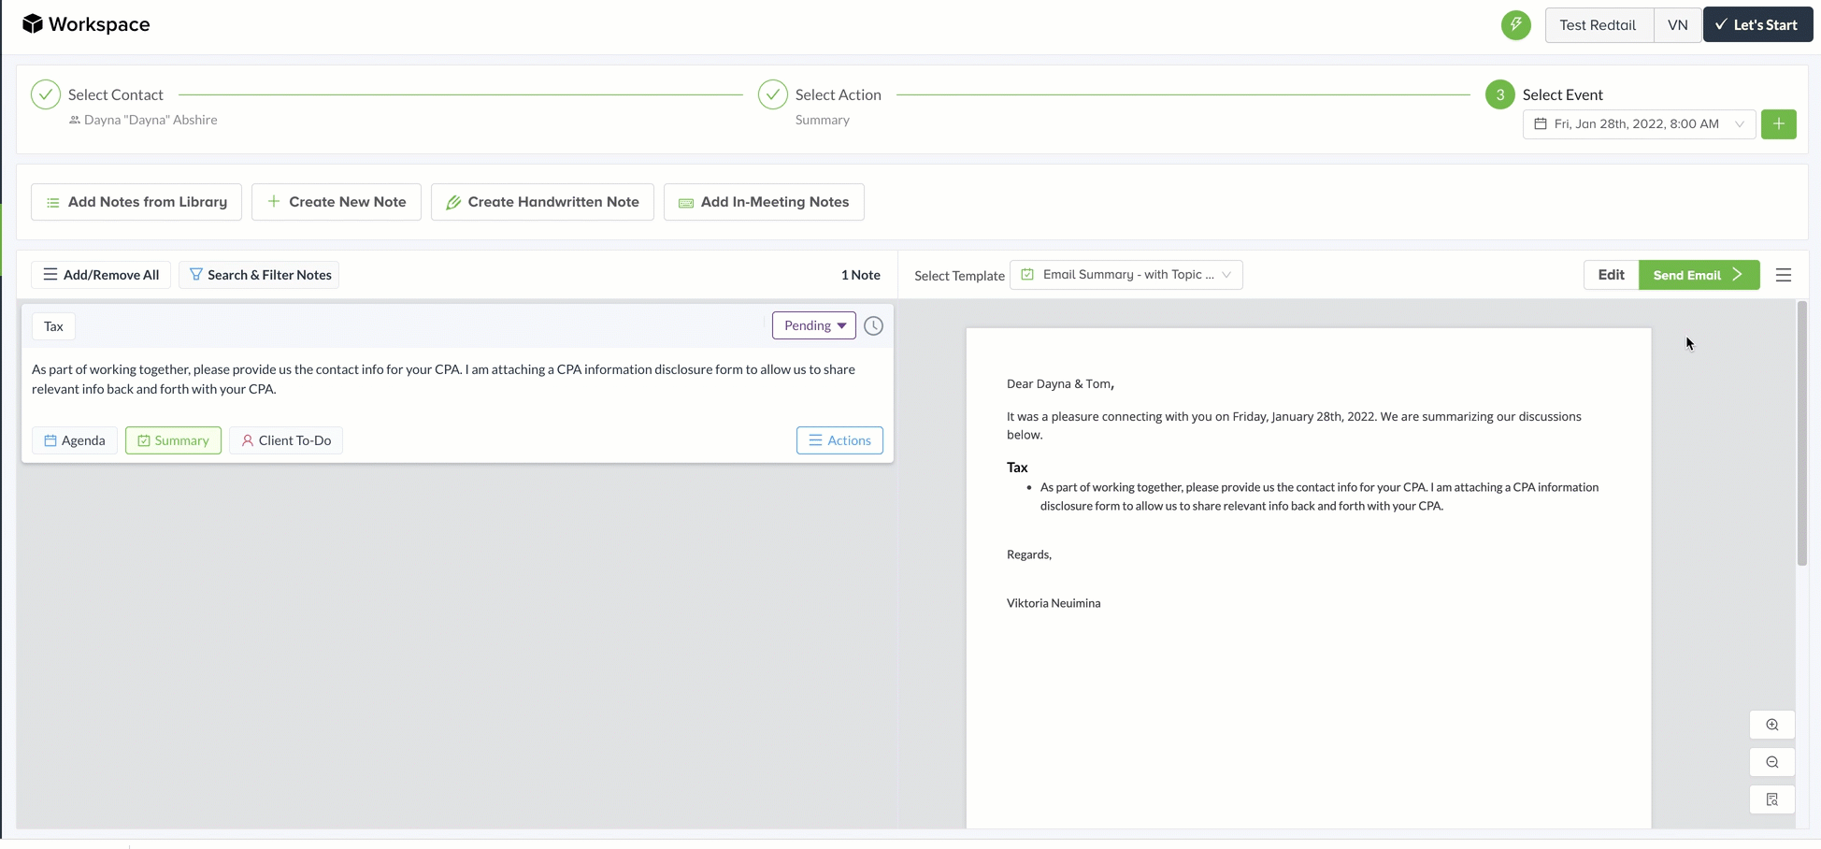Click Add In-Meeting Notes button
The image size is (1821, 849).
tap(764, 202)
